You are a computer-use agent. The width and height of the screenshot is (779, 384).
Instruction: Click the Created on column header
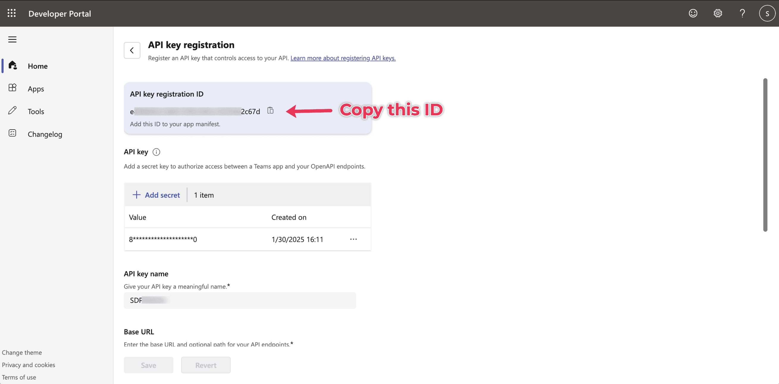click(289, 217)
